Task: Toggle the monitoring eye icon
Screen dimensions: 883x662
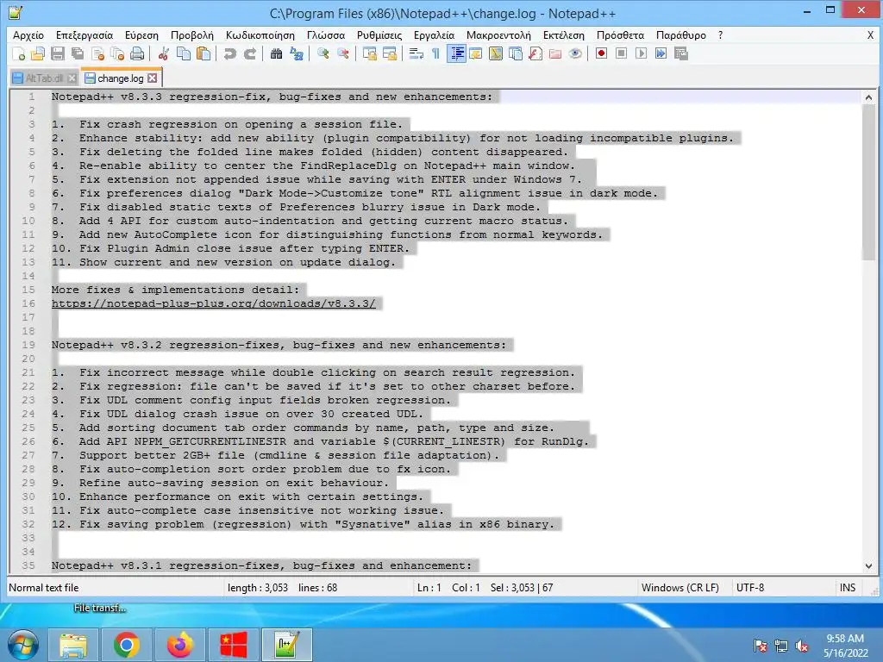Action: (575, 53)
